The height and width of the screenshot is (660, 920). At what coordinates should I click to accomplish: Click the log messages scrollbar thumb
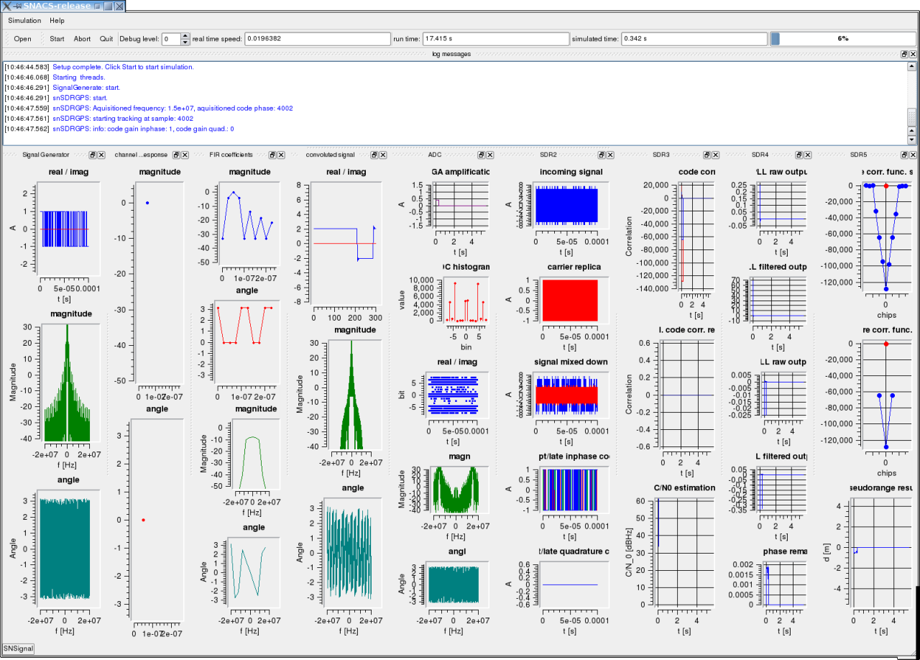912,117
